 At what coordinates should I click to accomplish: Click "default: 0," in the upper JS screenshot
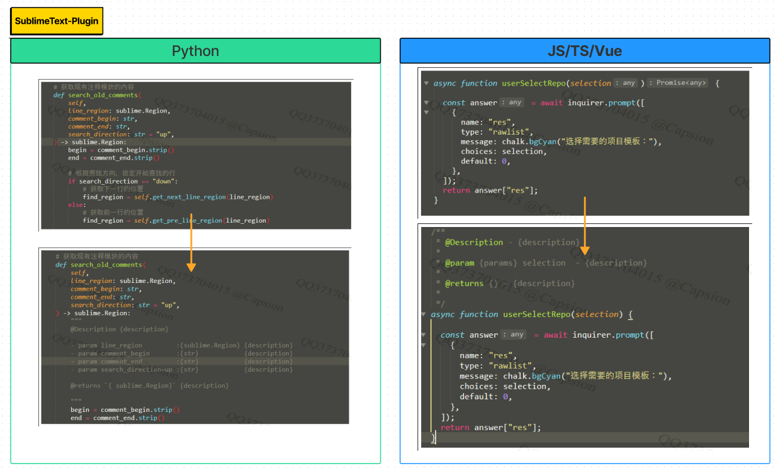[x=485, y=161]
